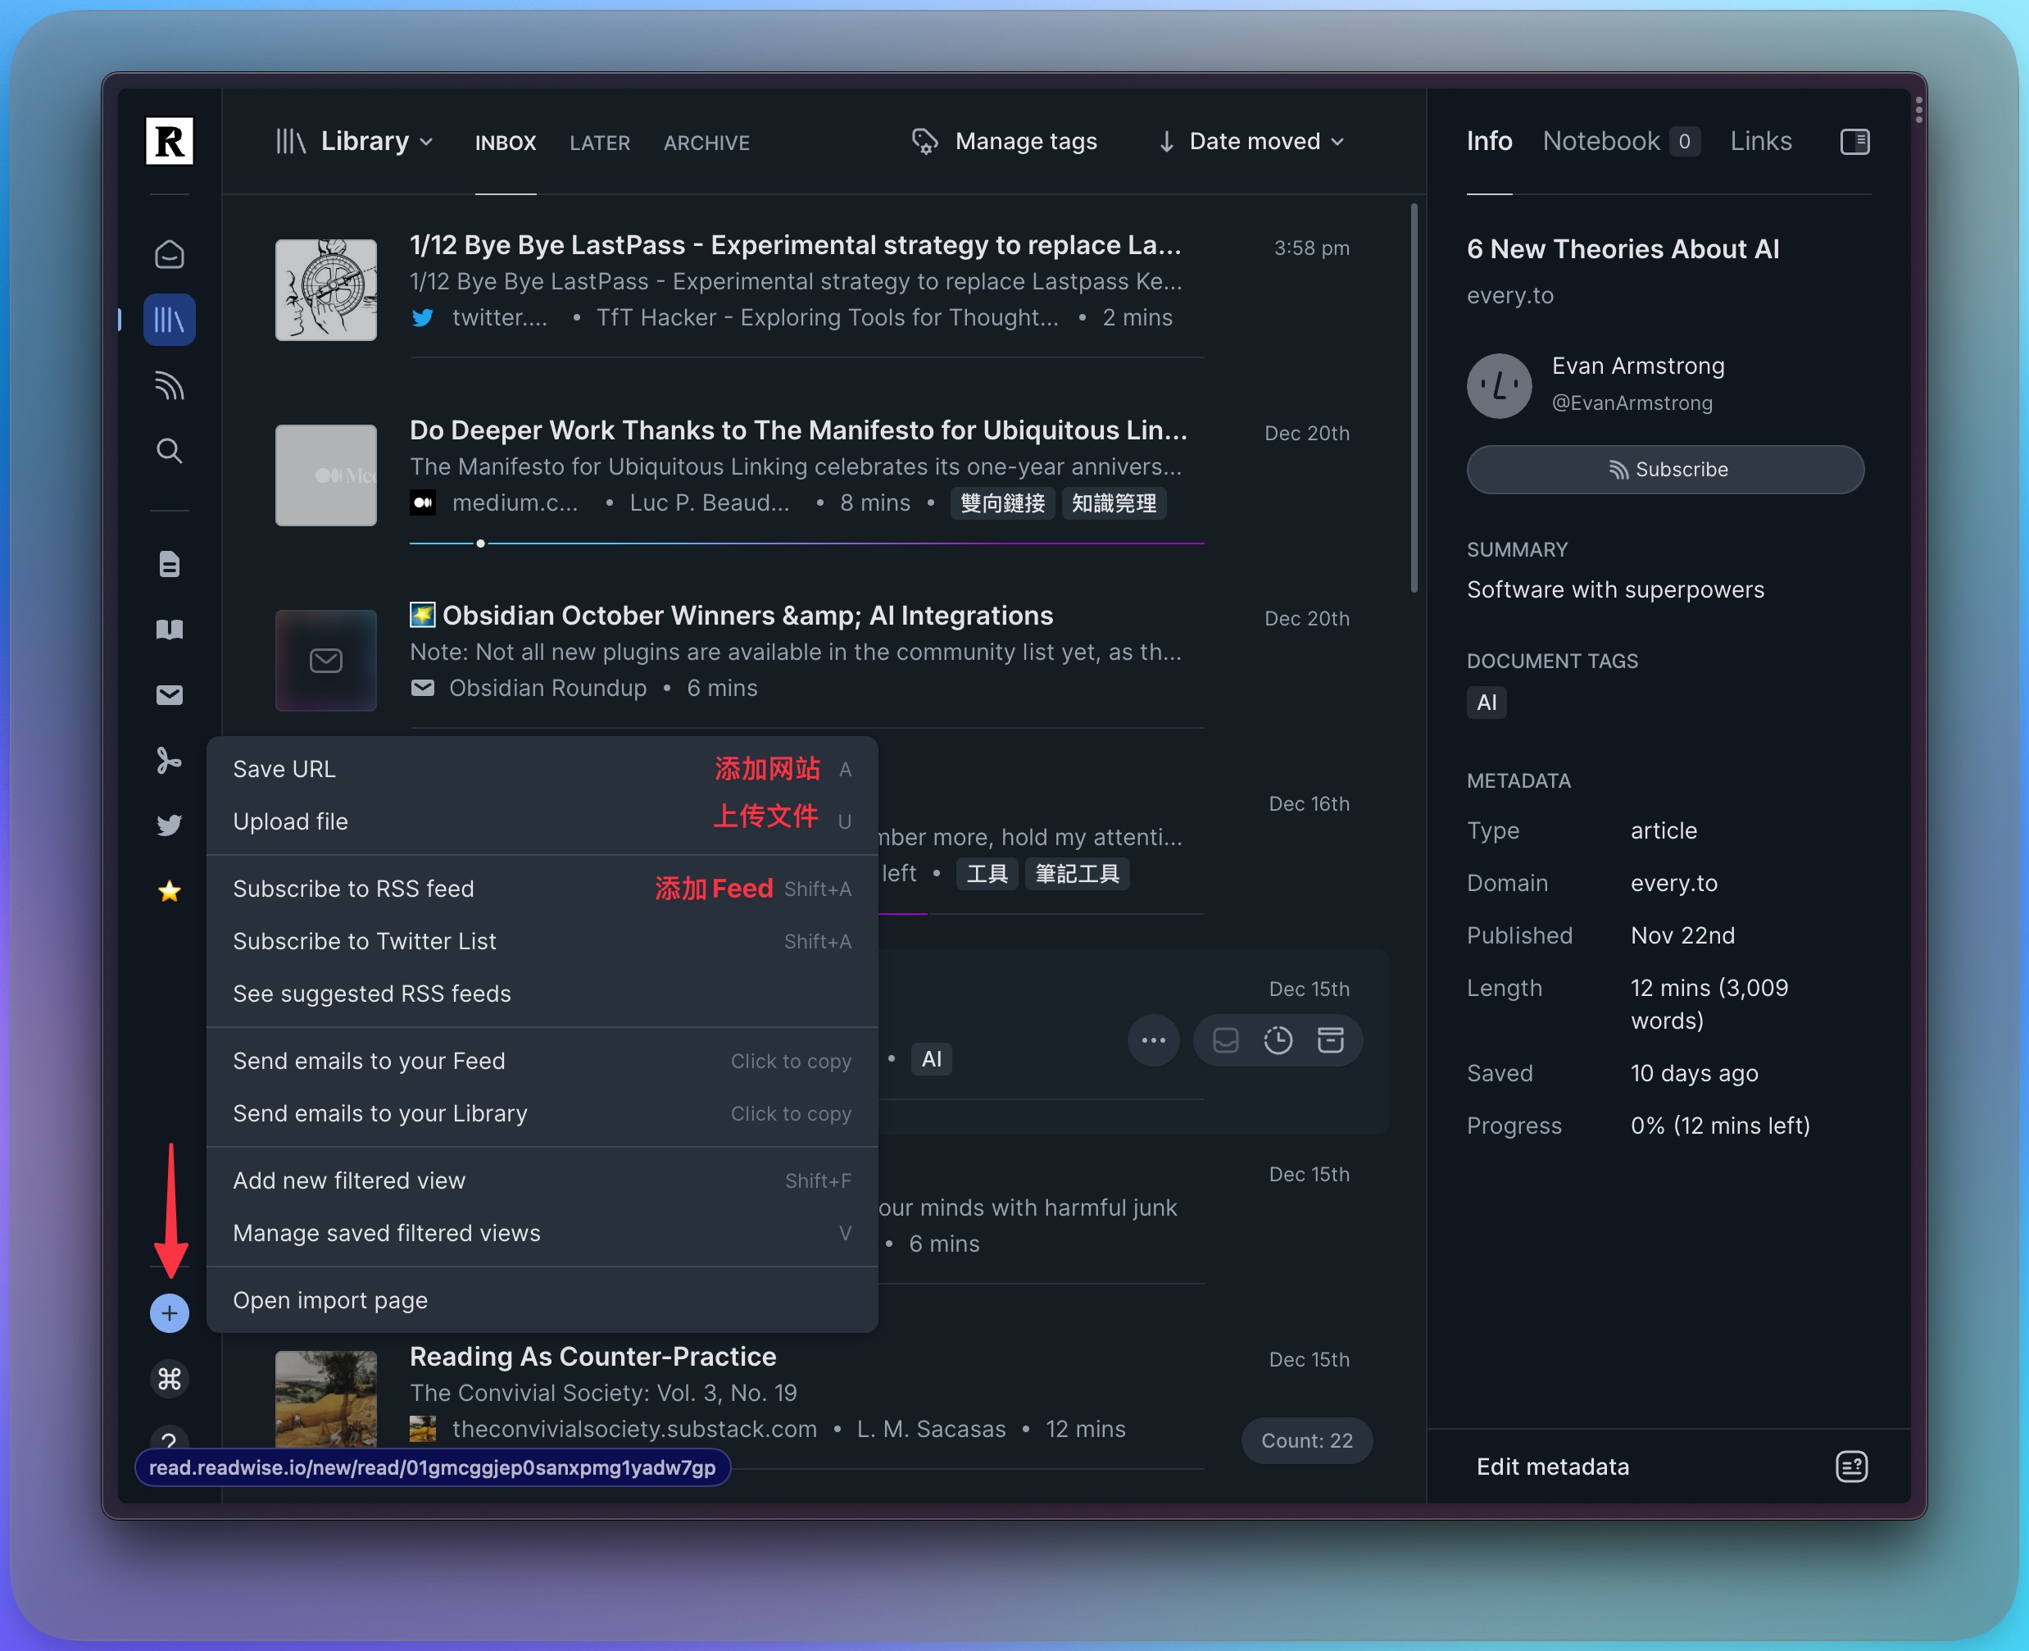Click the 筆記工具 tag
Viewport: 2029px width, 1651px height.
pos(1076,873)
